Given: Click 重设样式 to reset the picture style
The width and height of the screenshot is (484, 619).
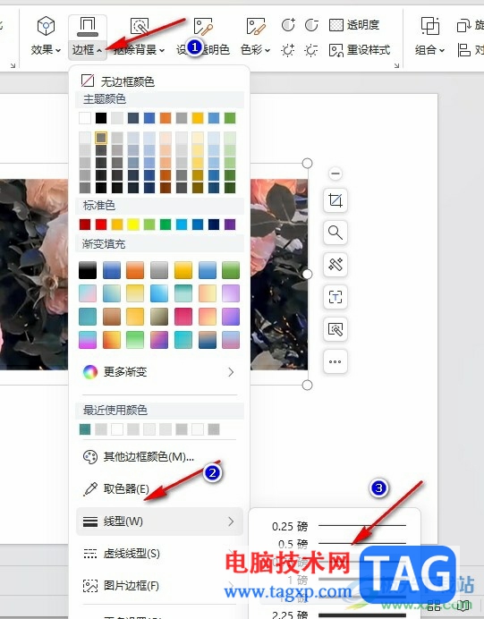Looking at the screenshot, I should (360, 50).
